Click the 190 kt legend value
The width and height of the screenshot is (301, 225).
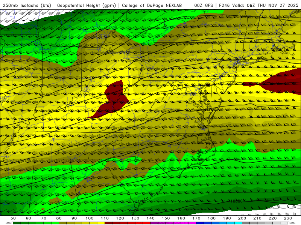tap(227, 218)
